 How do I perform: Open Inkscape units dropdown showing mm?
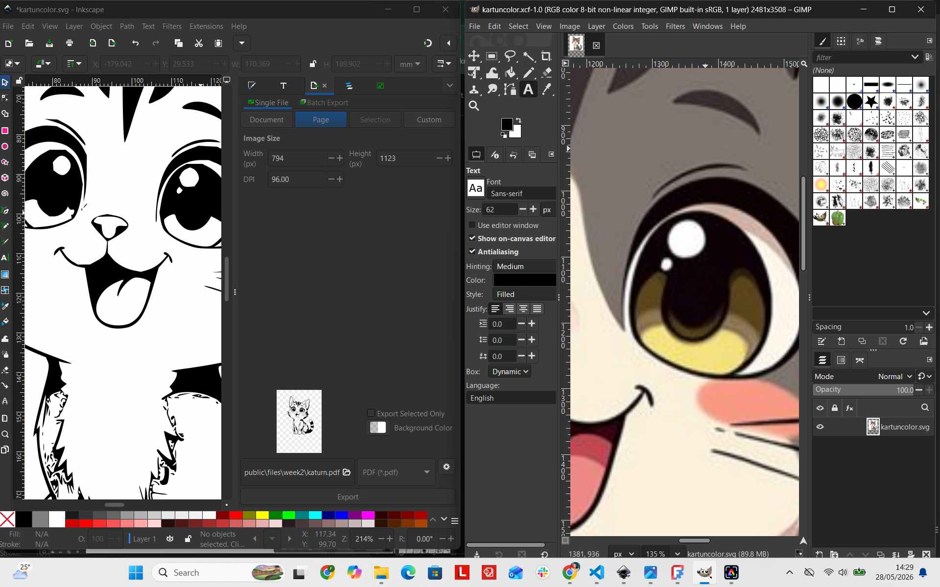410,64
